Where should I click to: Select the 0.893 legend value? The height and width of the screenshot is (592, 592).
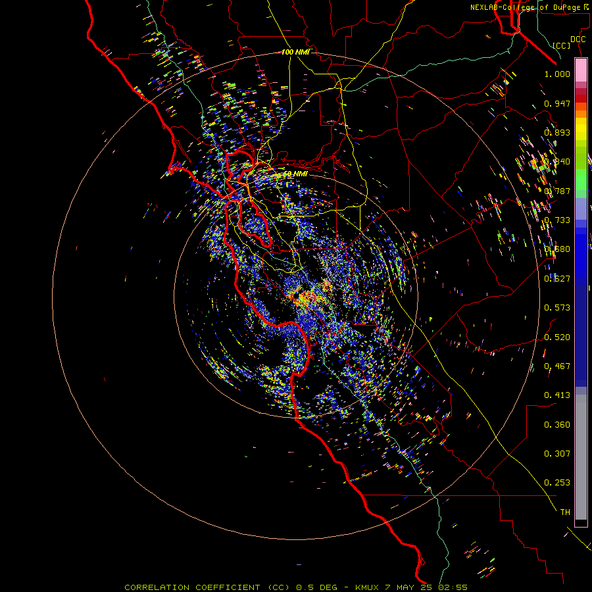pyautogui.click(x=557, y=132)
